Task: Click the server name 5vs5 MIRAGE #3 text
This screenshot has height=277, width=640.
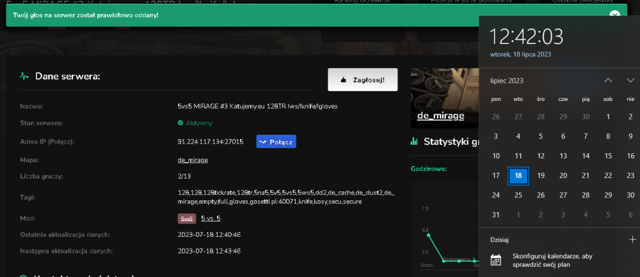Action: tap(257, 106)
